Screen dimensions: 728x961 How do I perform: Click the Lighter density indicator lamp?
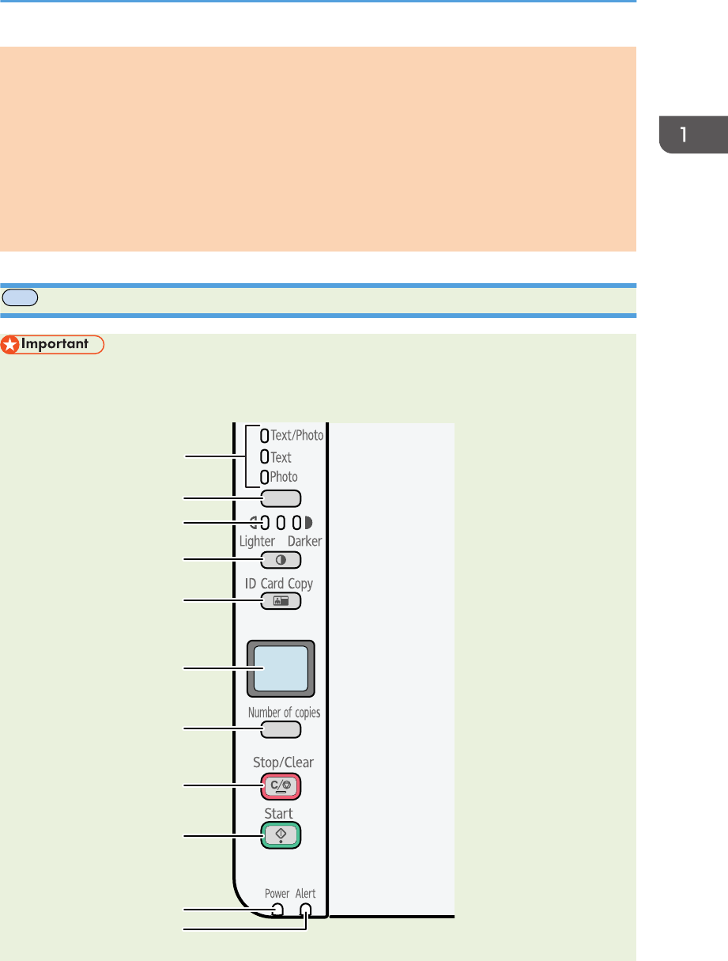(x=265, y=522)
